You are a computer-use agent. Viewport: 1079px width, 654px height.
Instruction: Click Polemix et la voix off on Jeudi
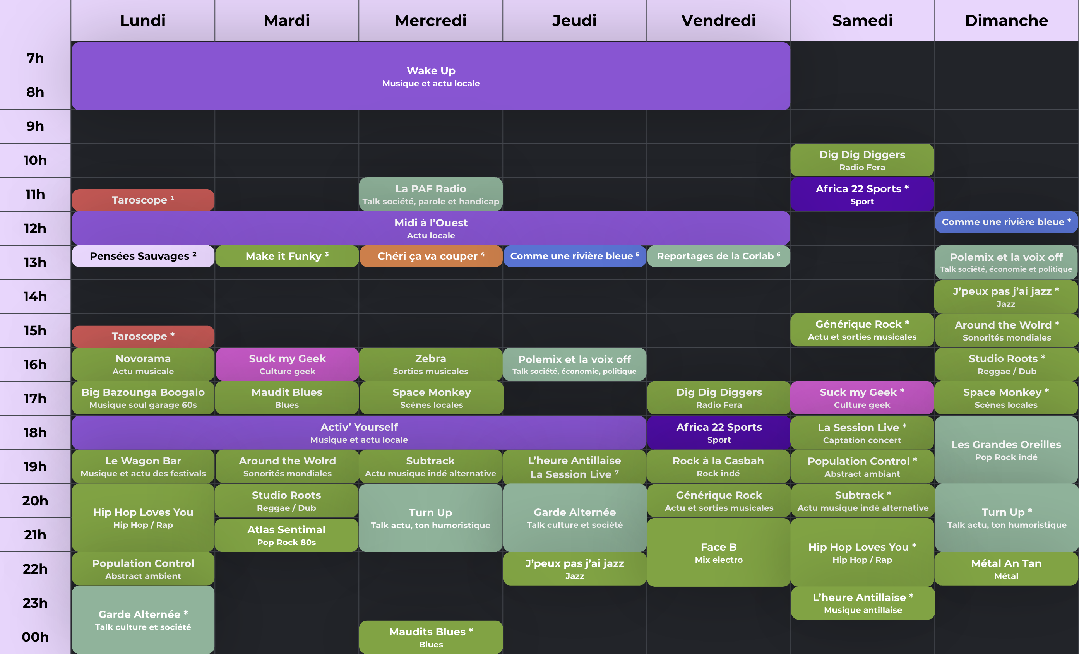pos(575,364)
